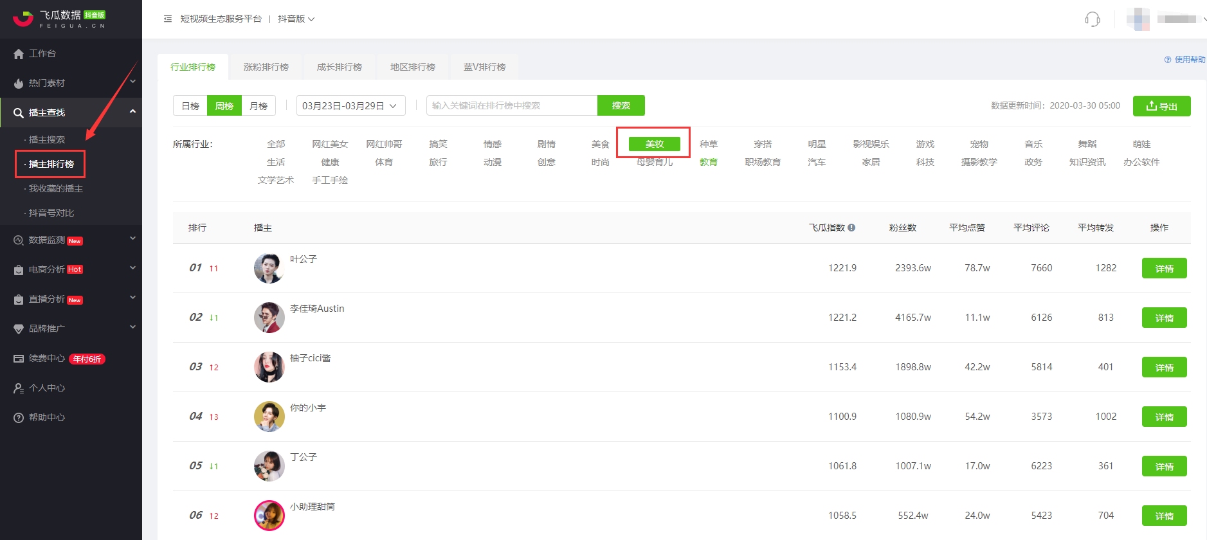Click the 短视频生态服务平台 header text

[221, 19]
